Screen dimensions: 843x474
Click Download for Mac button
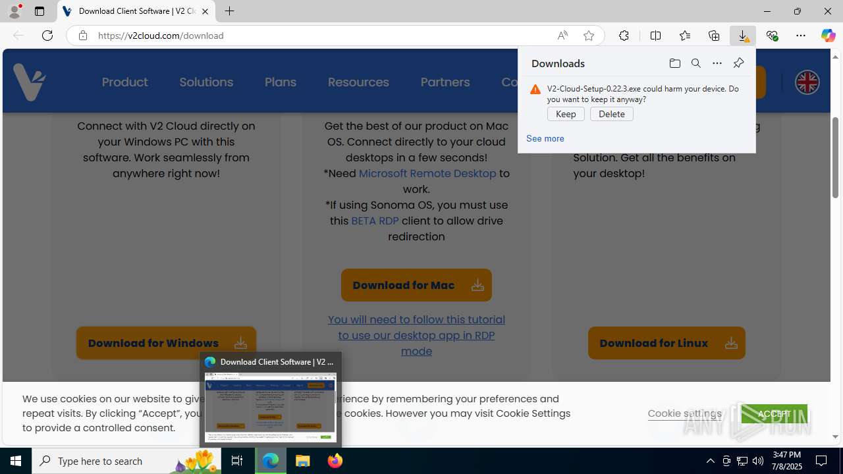click(x=416, y=285)
